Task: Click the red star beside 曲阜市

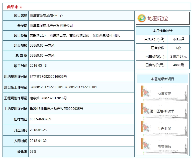Action: point(21,7)
